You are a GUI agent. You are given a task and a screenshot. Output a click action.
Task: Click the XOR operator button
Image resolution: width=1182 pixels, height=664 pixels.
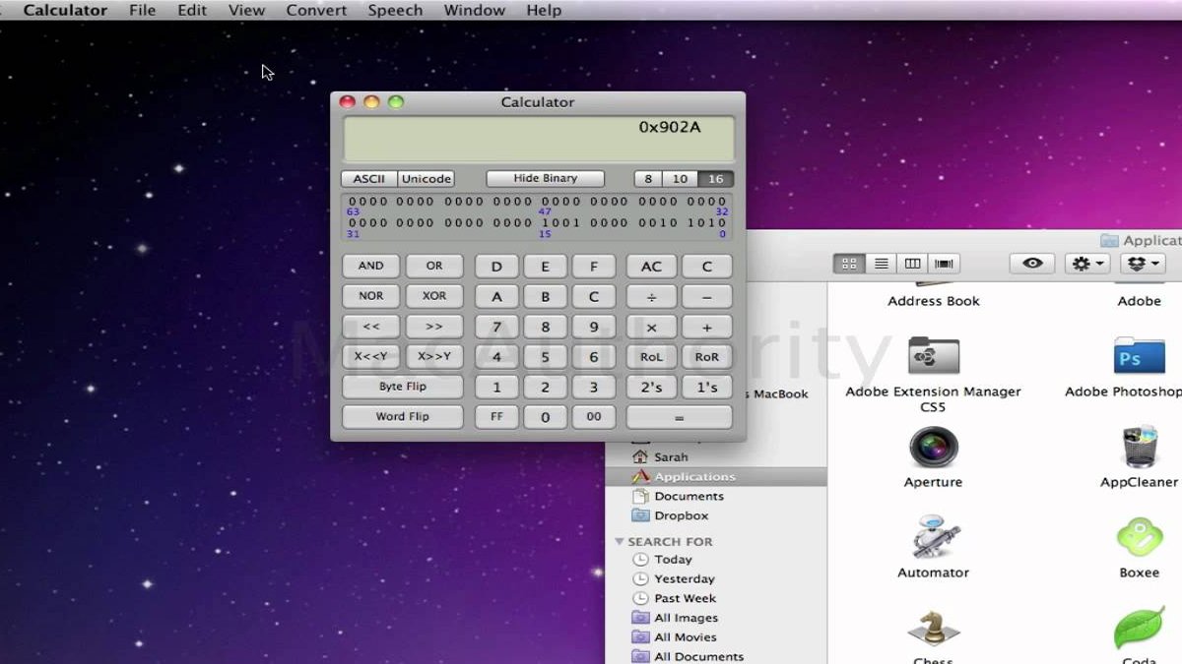[434, 296]
